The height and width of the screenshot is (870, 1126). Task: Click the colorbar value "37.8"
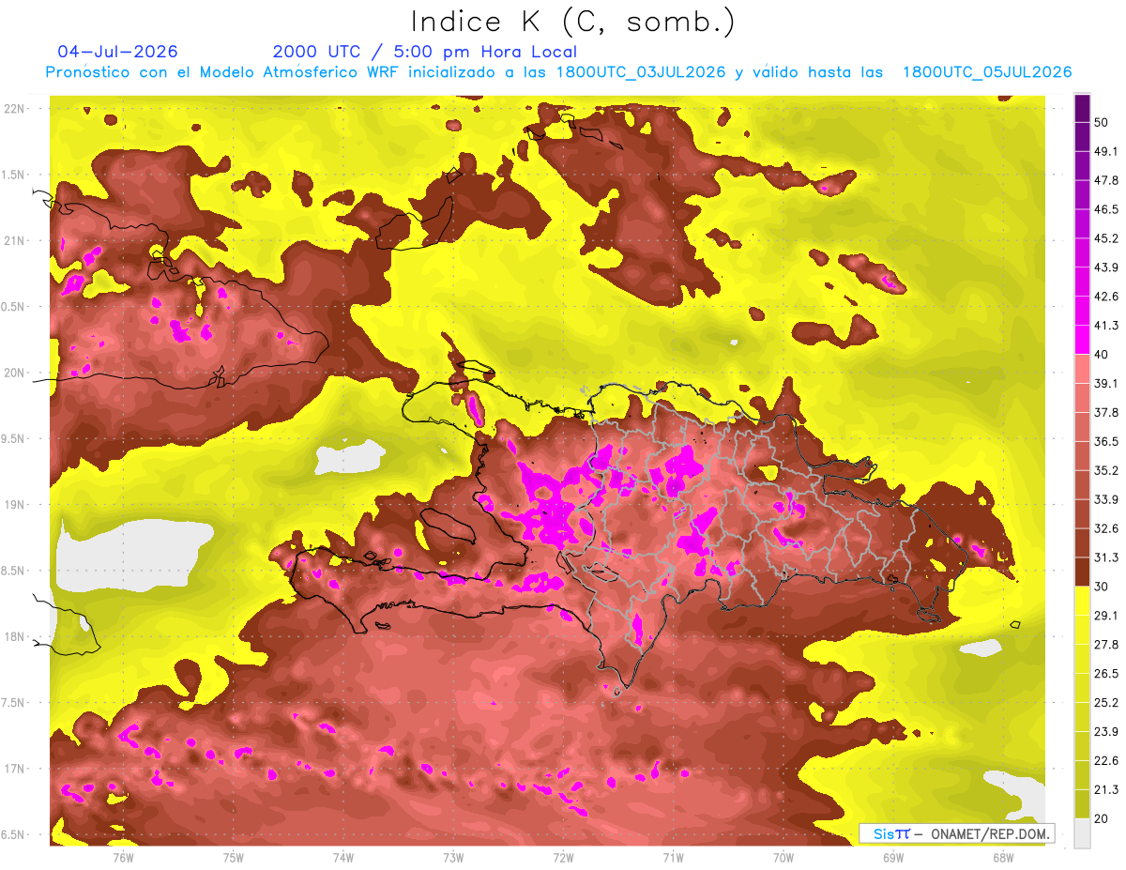1106,412
